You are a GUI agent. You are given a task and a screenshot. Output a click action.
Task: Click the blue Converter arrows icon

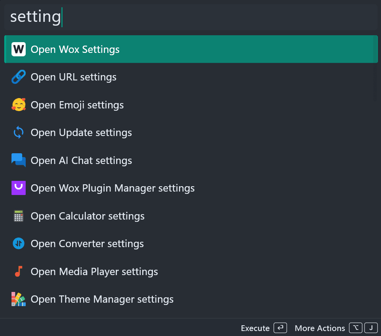(18, 244)
